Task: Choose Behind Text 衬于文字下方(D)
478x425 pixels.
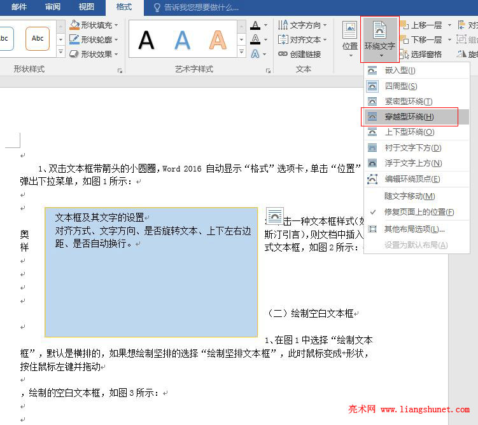Action: [x=417, y=148]
